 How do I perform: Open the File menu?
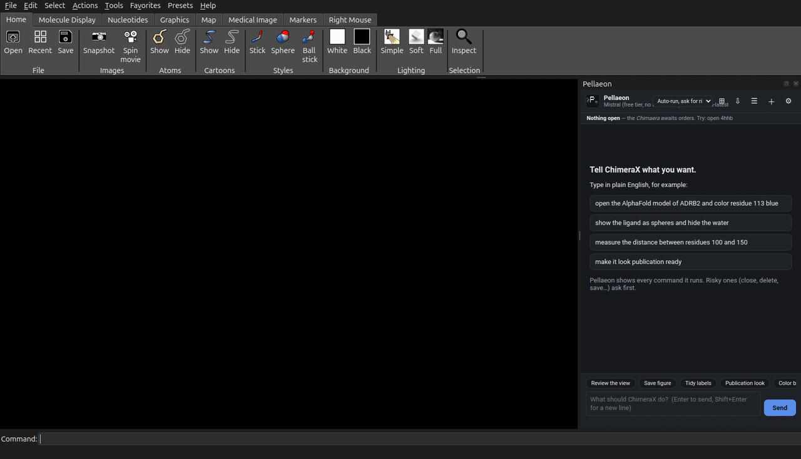tap(11, 6)
